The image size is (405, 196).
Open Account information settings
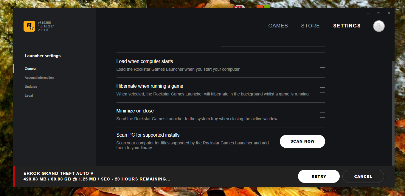click(39, 78)
